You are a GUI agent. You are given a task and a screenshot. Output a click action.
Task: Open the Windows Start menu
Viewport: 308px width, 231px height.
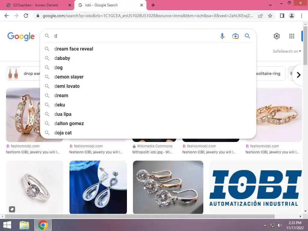pos(7,225)
